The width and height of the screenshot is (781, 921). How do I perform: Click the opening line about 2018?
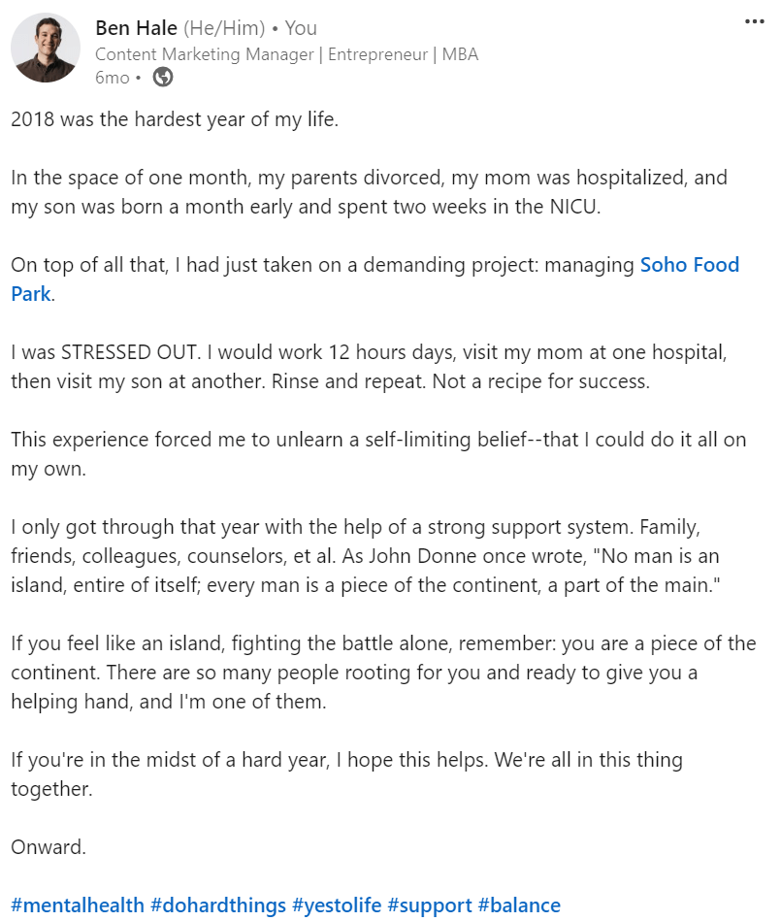[175, 120]
